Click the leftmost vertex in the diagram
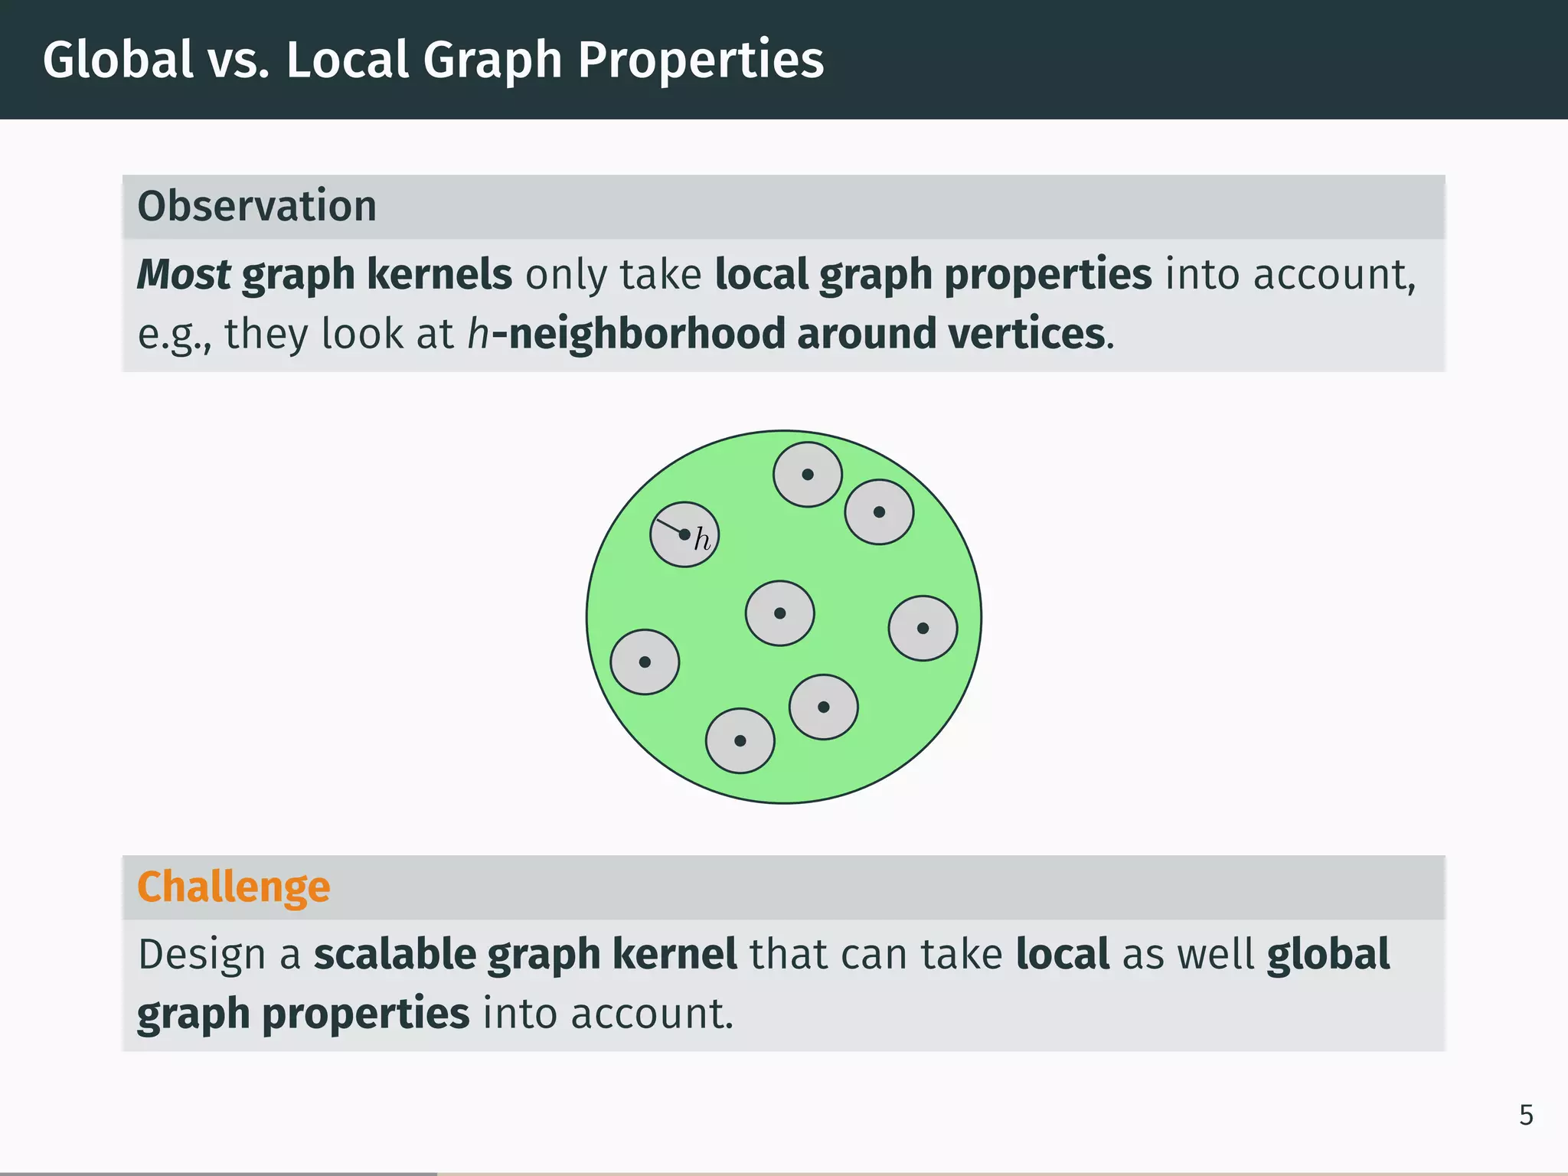The width and height of the screenshot is (1568, 1176). [645, 662]
